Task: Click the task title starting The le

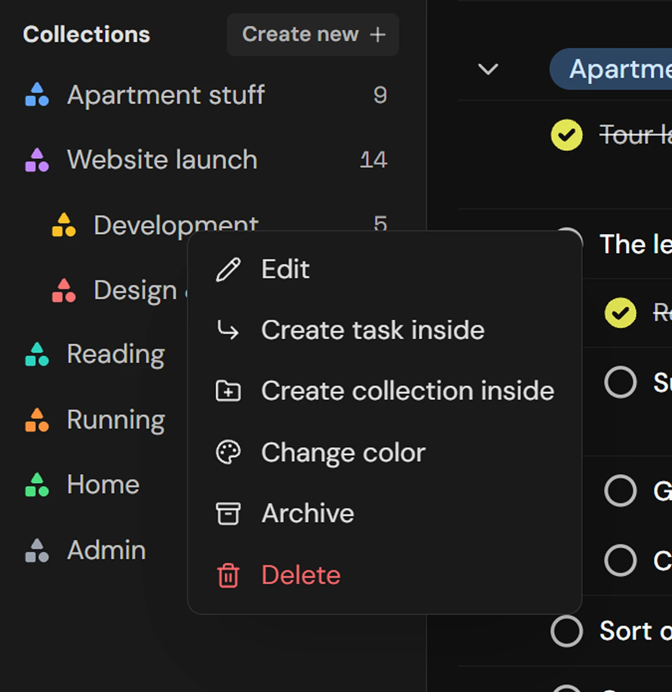Action: 636,244
